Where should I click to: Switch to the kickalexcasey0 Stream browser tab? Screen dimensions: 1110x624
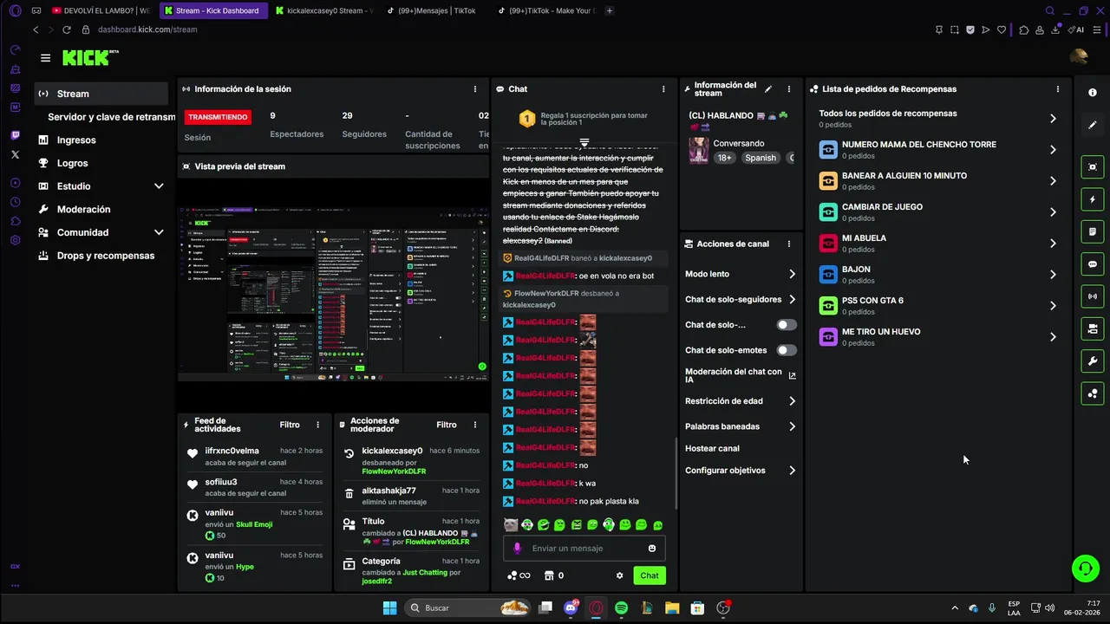tap(323, 10)
